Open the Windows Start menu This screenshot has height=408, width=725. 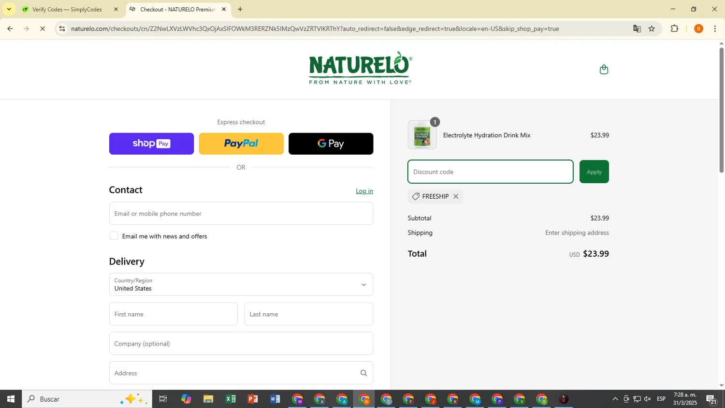click(11, 399)
